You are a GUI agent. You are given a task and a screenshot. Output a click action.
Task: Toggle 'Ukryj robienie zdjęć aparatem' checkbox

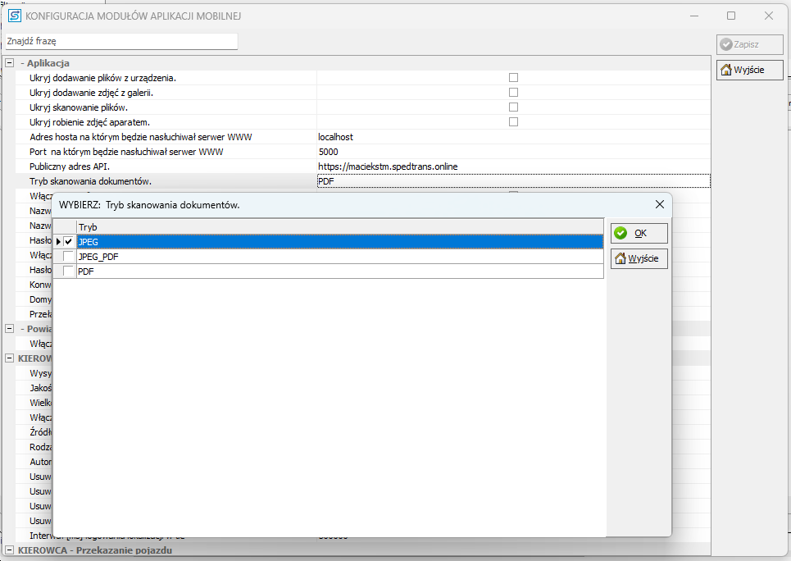click(x=514, y=121)
